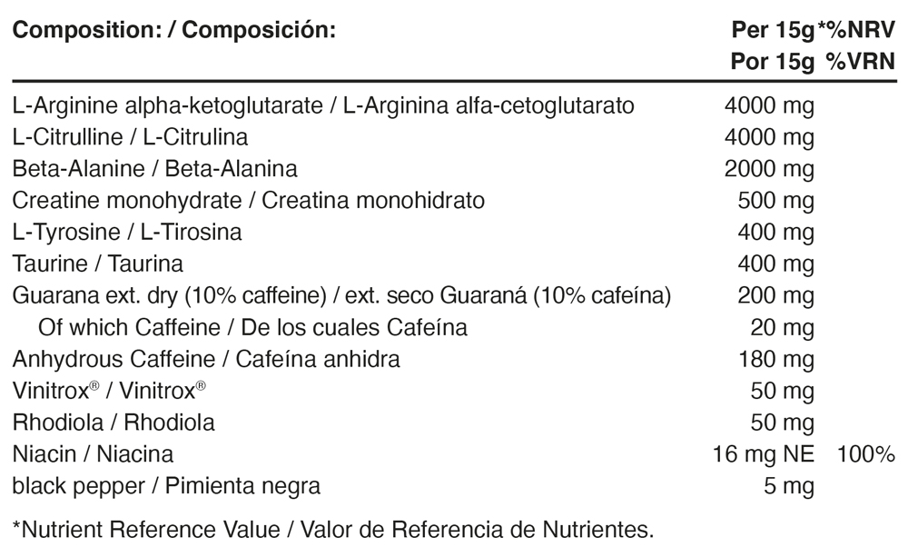Click the Rhodiola / Rhodiola ingredient
This screenshot has width=908, height=557.
point(113,423)
